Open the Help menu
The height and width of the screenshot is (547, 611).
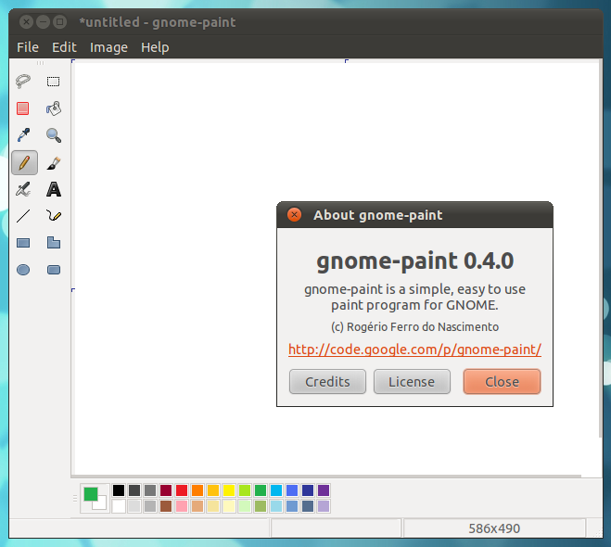tap(155, 47)
